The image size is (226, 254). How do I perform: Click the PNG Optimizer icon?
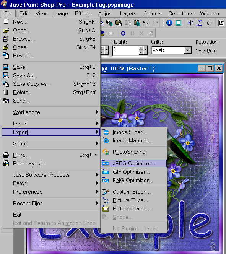(106, 180)
